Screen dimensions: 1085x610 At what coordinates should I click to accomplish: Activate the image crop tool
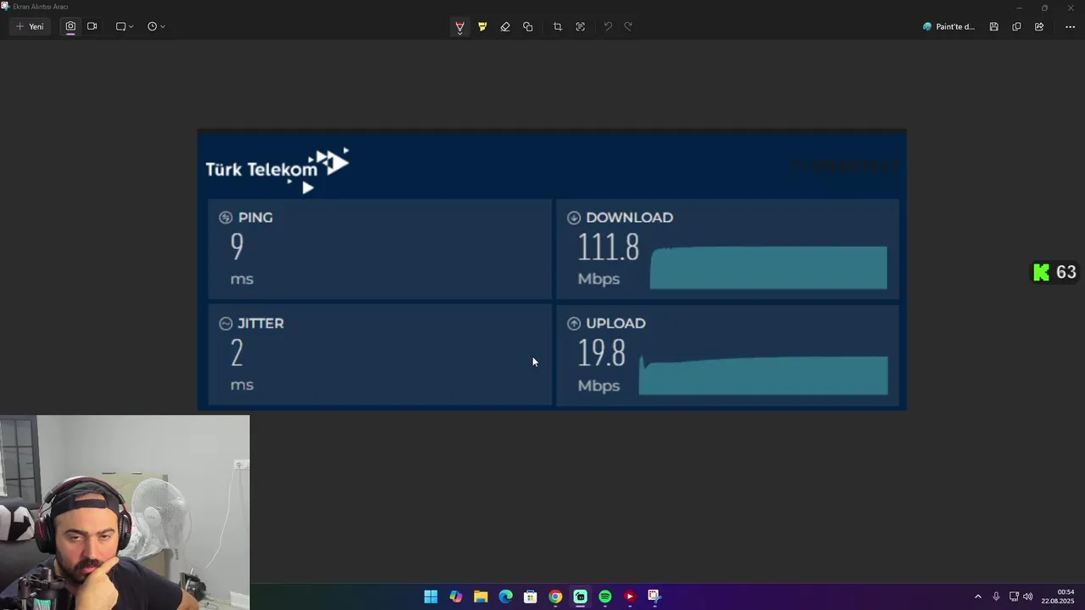point(558,26)
